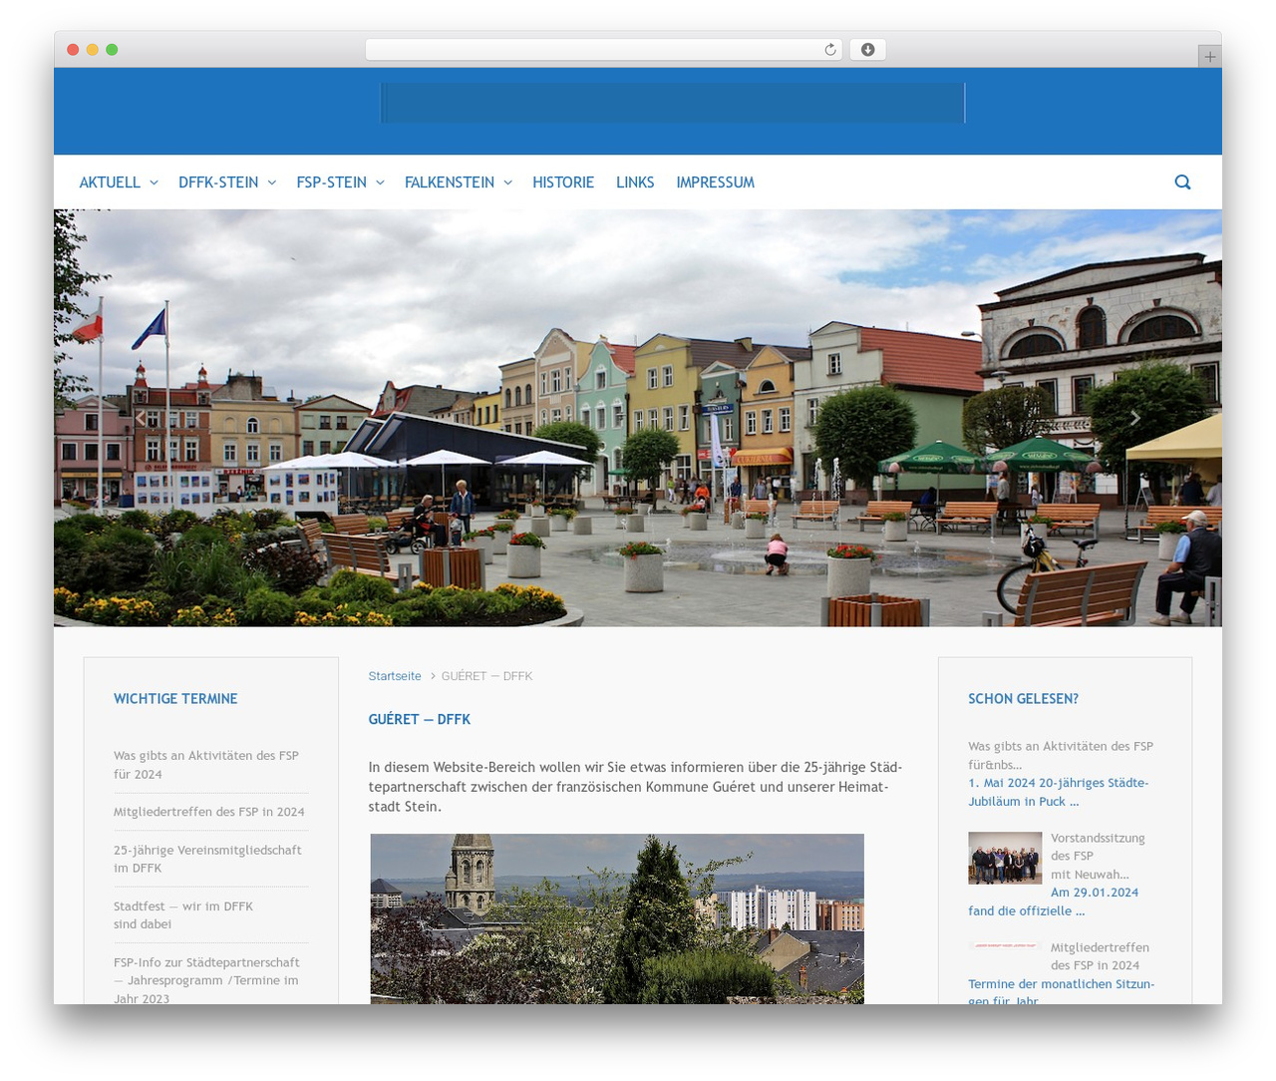Open 'Mitgliedertreffen des FSP in 2024' under Wichtige Termine

(x=209, y=812)
